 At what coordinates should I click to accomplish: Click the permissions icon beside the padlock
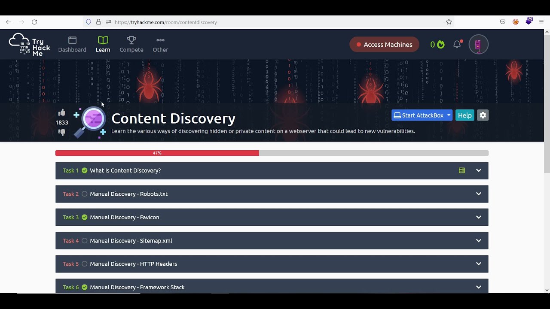pyautogui.click(x=108, y=22)
